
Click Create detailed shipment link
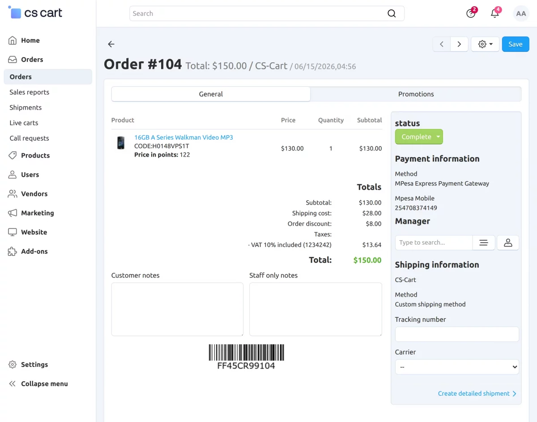pos(477,393)
